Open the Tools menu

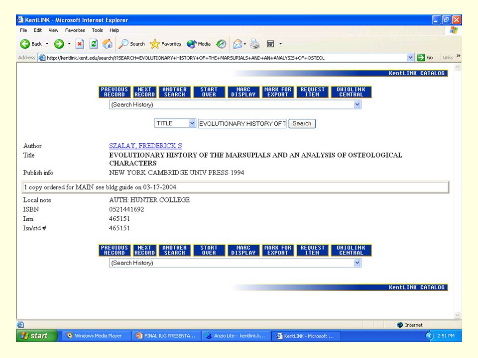(x=97, y=30)
